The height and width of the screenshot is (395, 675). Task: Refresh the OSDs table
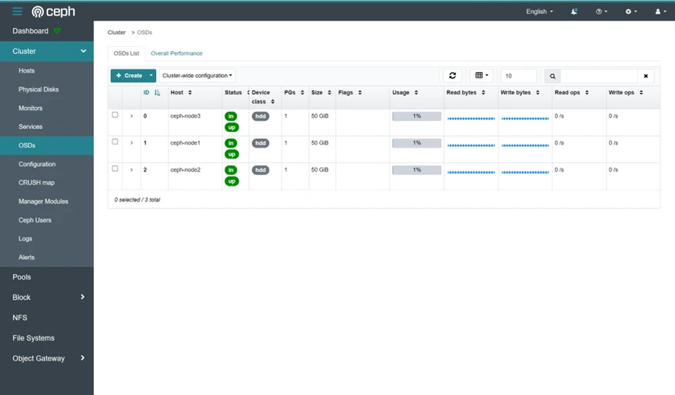[453, 76]
